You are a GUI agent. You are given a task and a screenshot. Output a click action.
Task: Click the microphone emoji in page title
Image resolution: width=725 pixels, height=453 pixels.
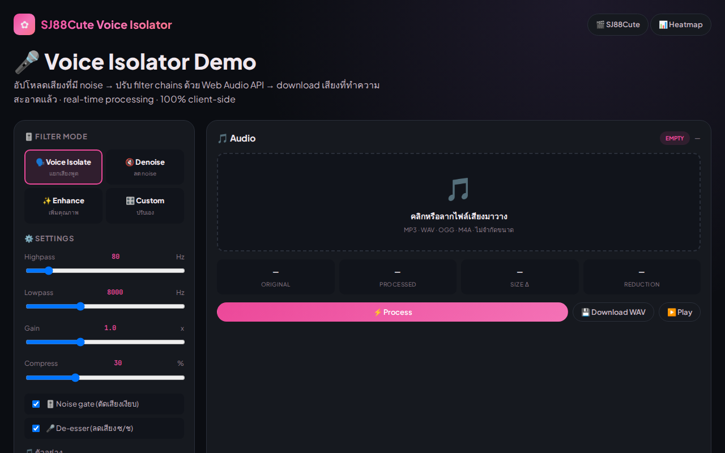pos(27,62)
